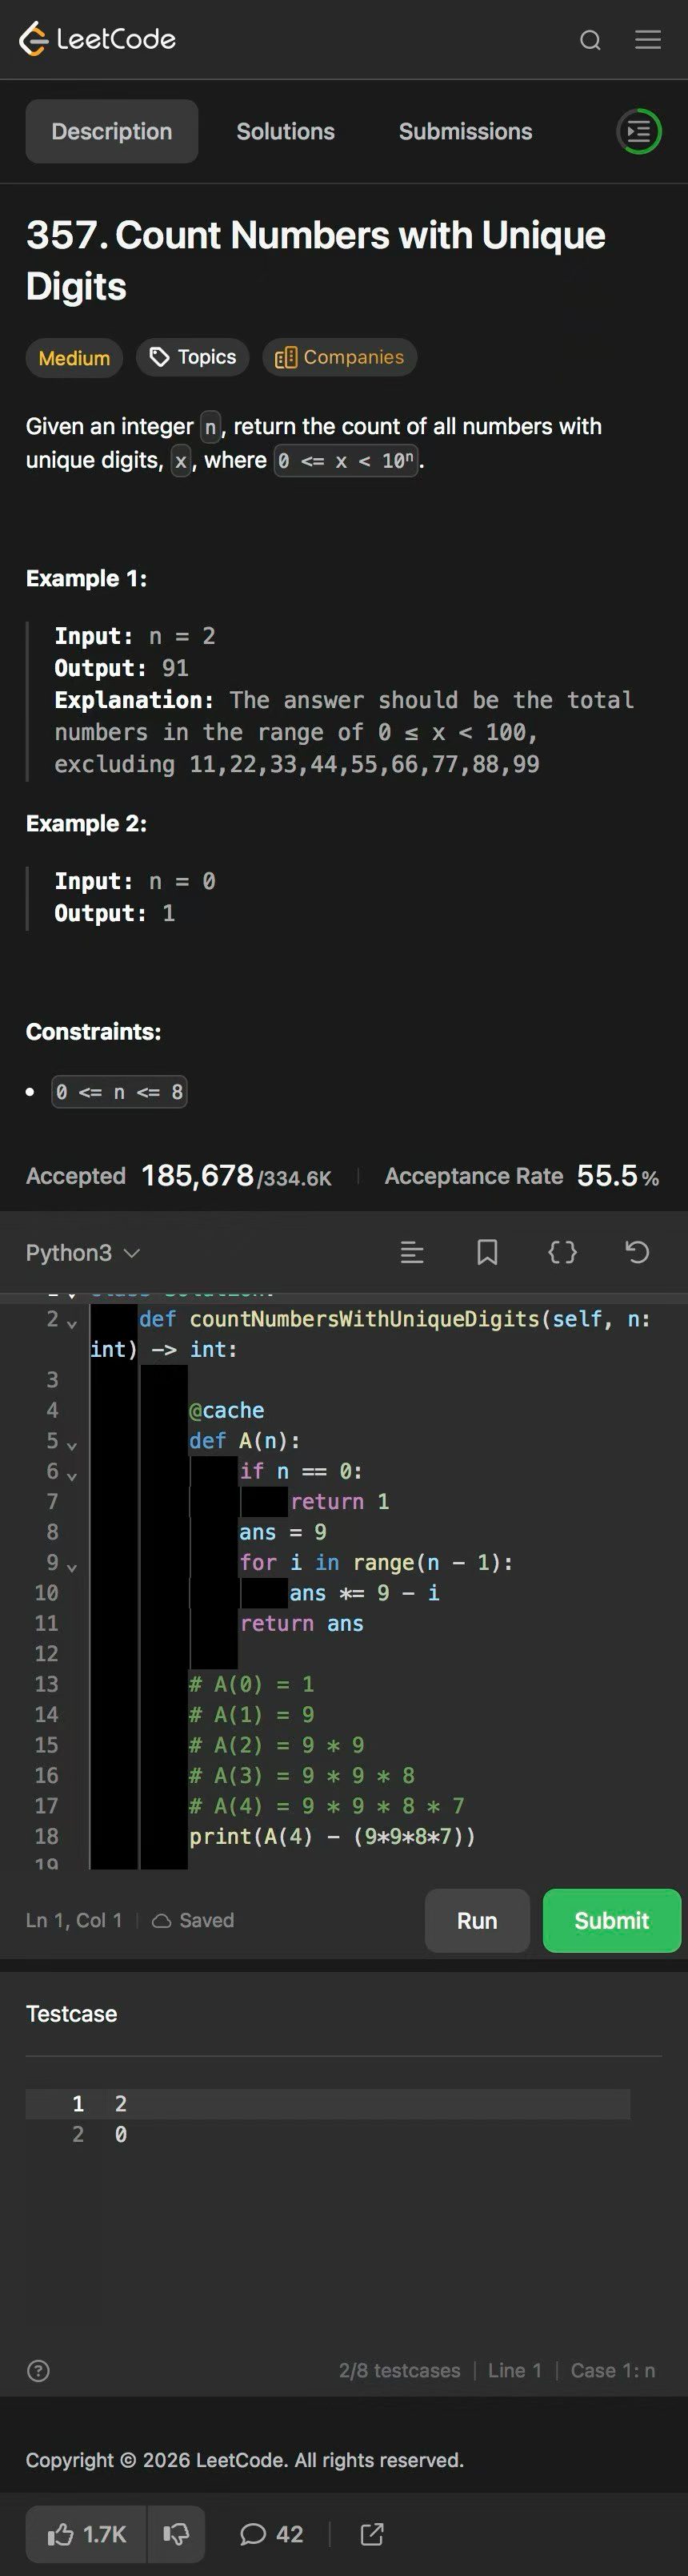Expand the Python3 language dropdown
Image resolution: width=688 pixels, height=2576 pixels.
click(x=83, y=1253)
